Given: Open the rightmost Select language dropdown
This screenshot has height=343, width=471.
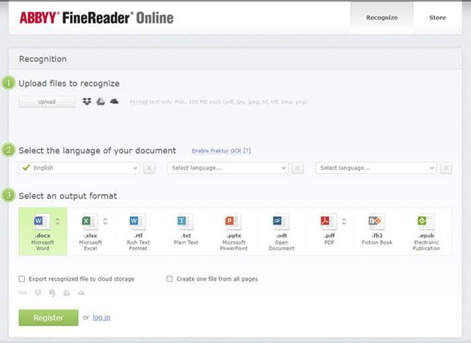Looking at the screenshot, I should (376, 168).
